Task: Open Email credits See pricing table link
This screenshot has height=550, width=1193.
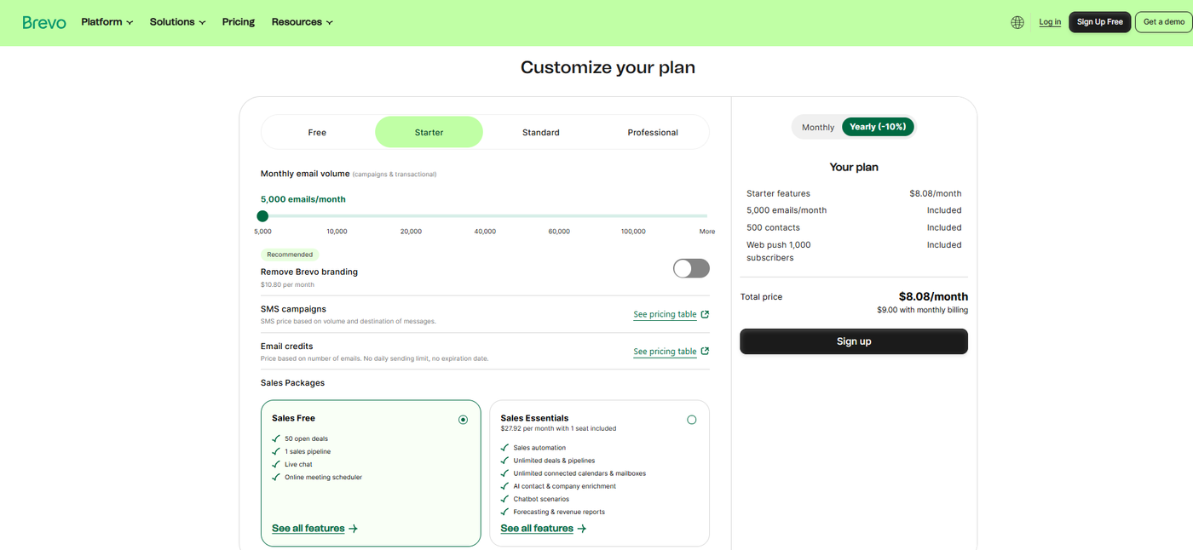Action: coord(665,351)
